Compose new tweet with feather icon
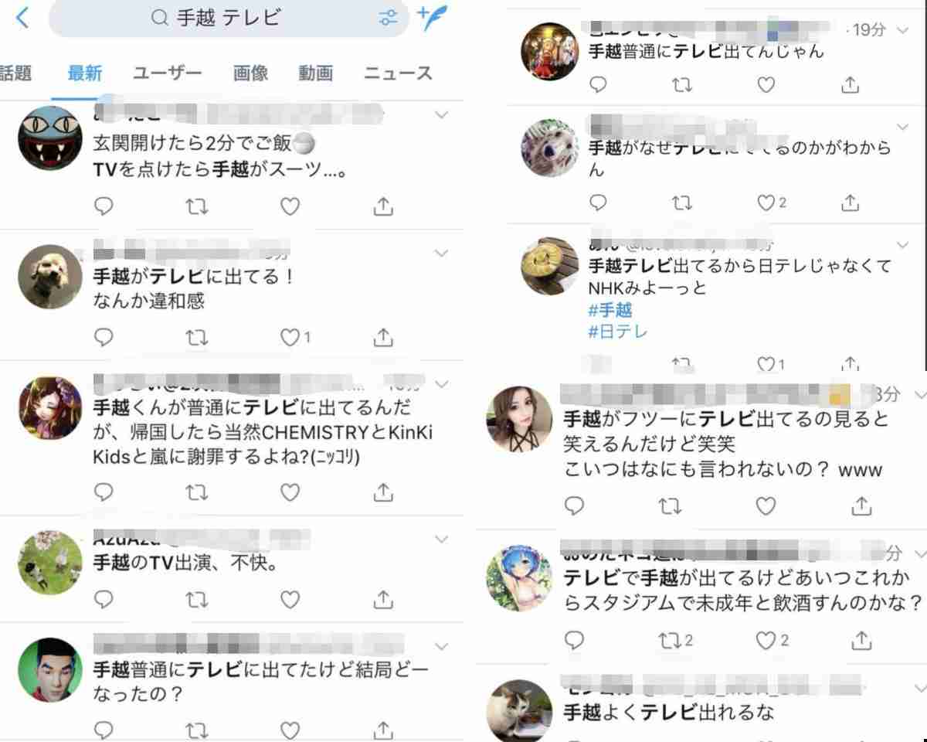This screenshot has width=927, height=742. coord(433,17)
